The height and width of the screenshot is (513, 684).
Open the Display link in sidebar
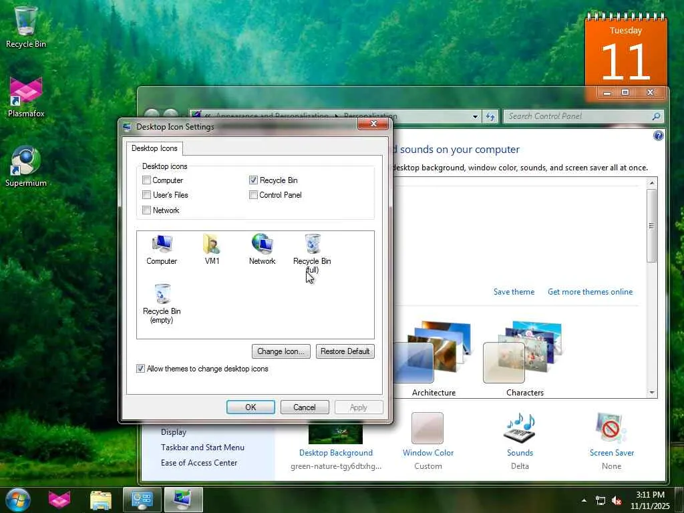tap(174, 432)
